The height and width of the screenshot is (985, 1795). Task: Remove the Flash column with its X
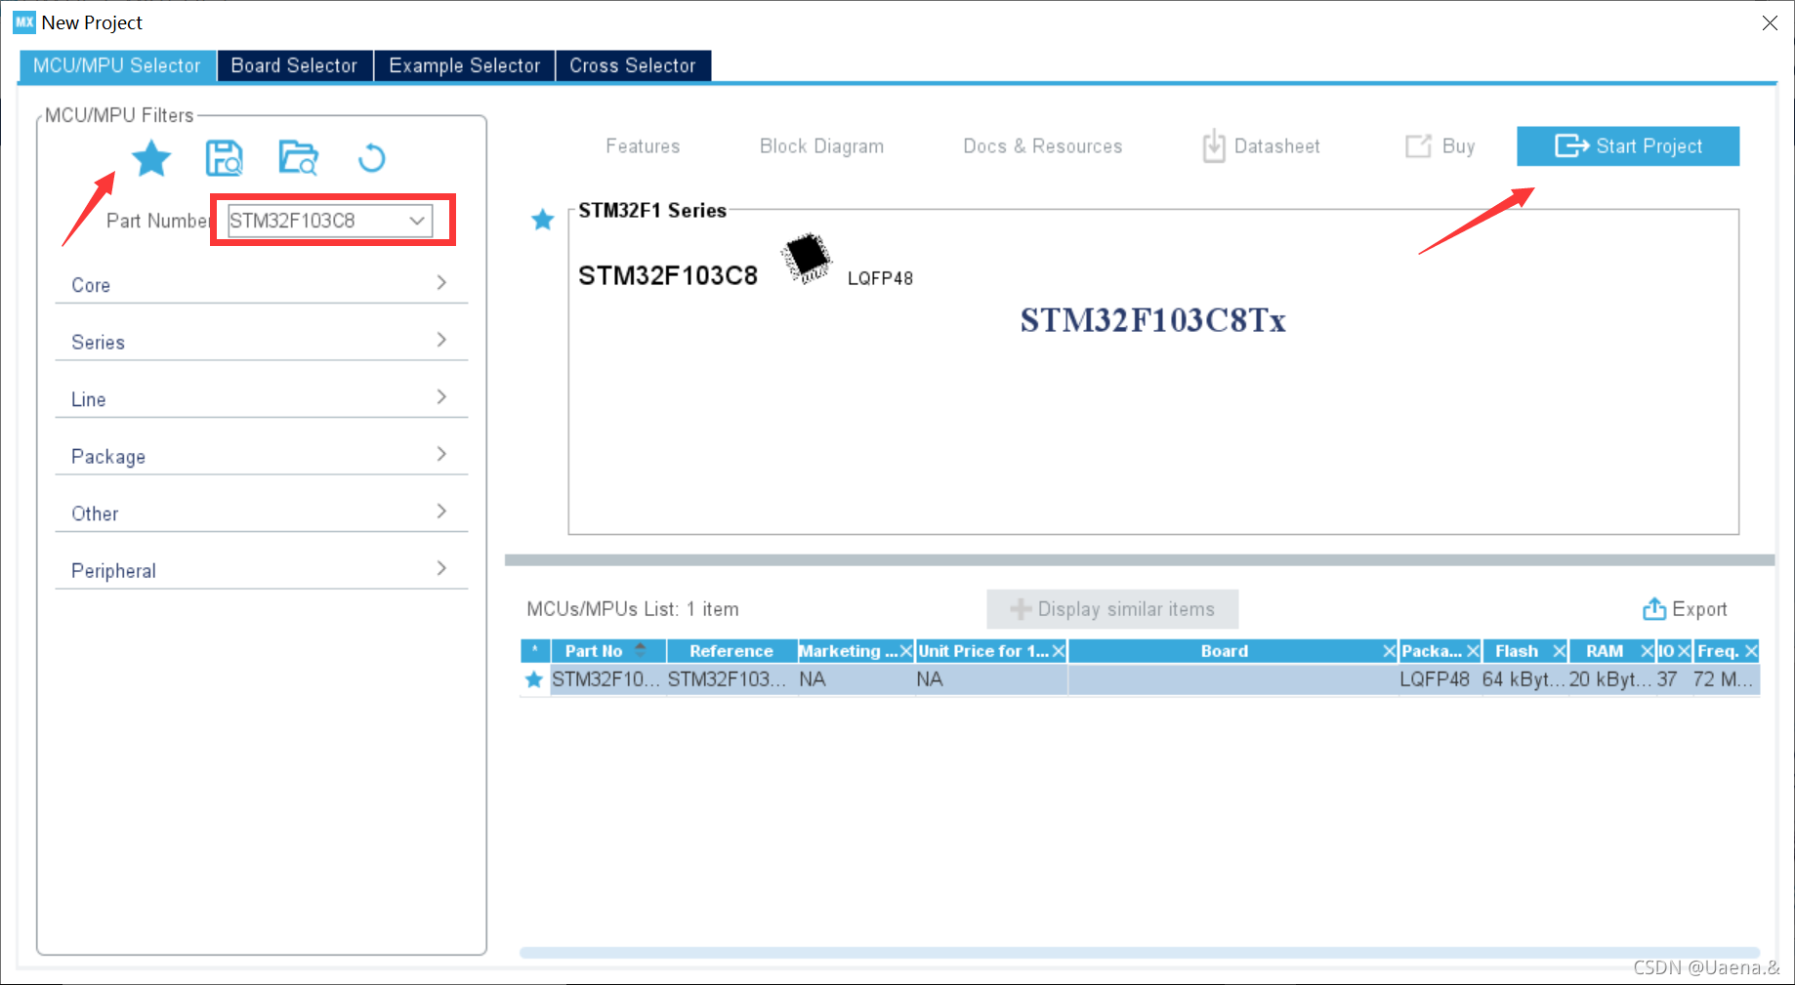click(x=1560, y=651)
